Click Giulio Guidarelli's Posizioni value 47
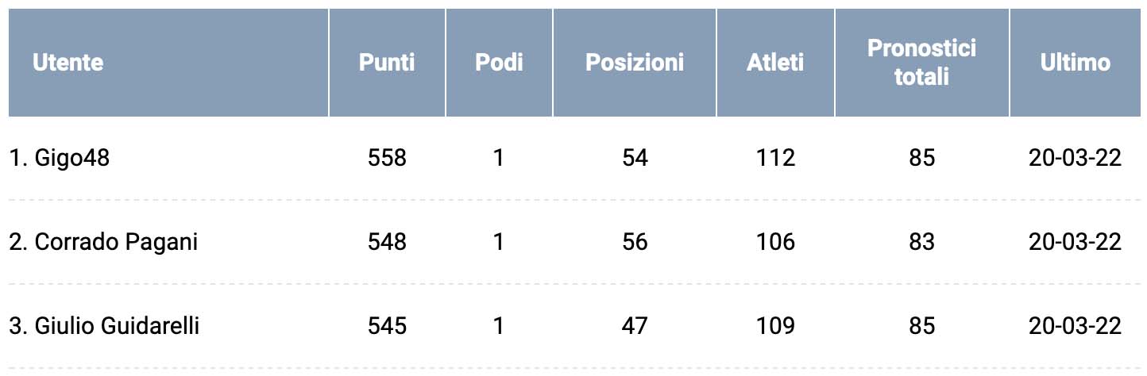The width and height of the screenshot is (1147, 376). pyautogui.click(x=635, y=326)
